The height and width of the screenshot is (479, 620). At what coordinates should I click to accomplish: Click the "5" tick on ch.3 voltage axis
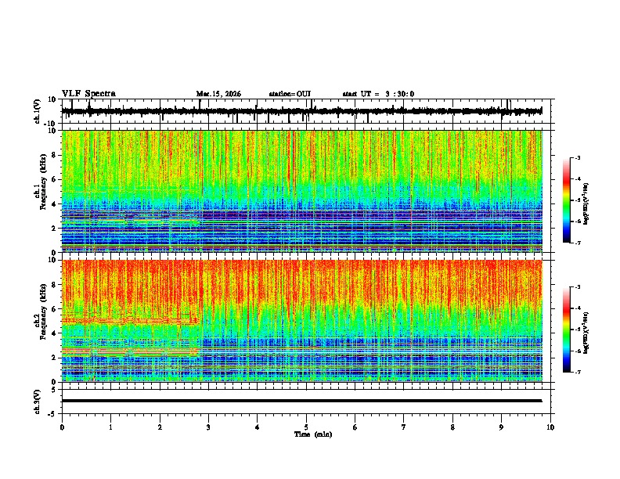pyautogui.click(x=54, y=389)
